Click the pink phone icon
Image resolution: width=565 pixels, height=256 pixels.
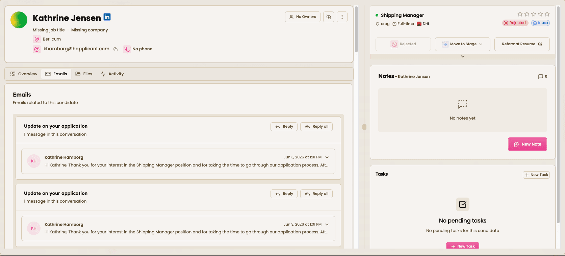(127, 49)
